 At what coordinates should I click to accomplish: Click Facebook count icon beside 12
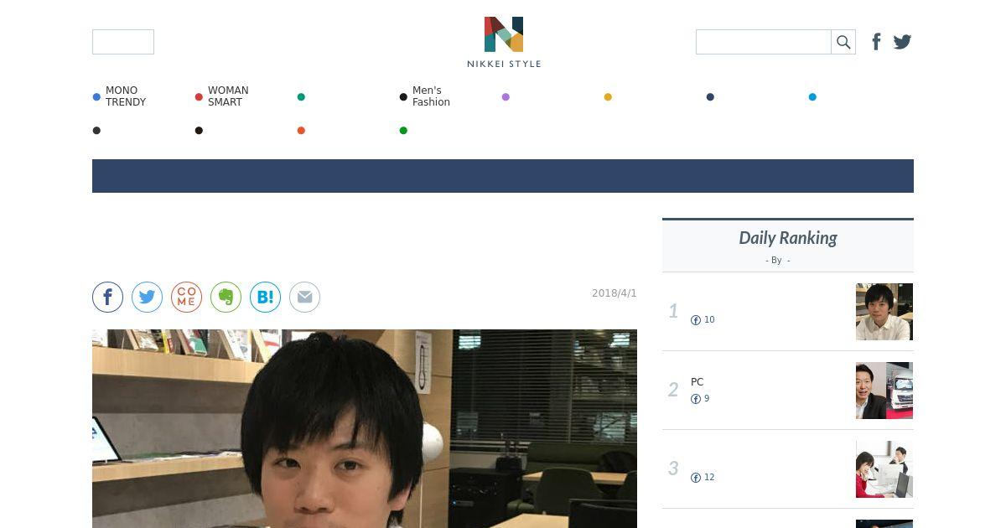(696, 478)
